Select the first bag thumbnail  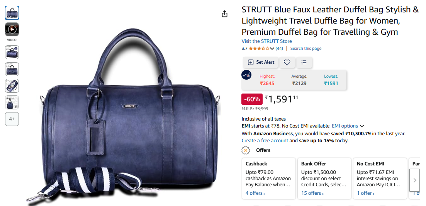[12, 12]
